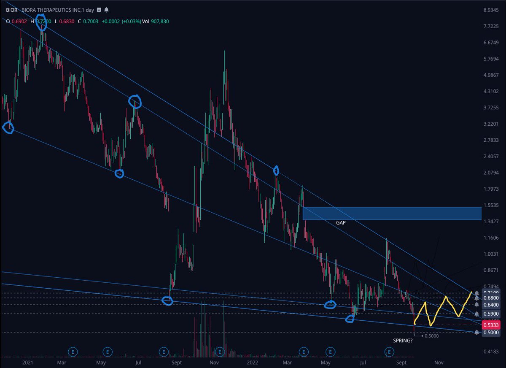Select the '1 day' interval text

click(87, 10)
